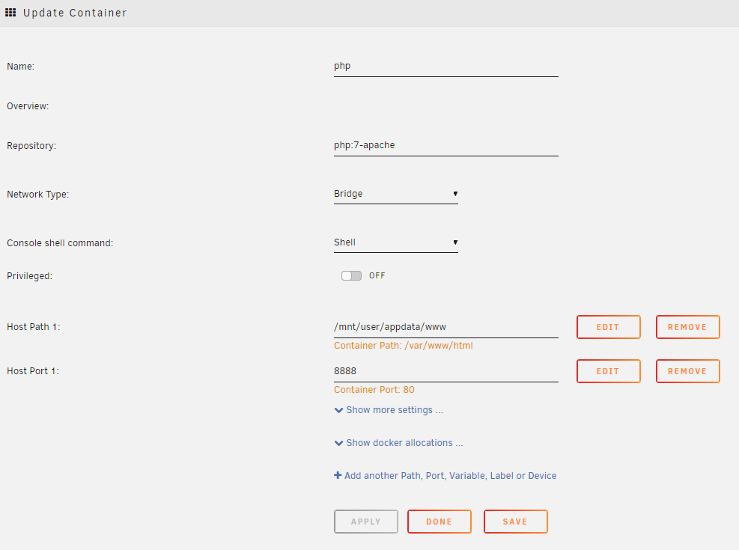739x550 pixels.
Task: Remove Host Port 1 entry
Action: click(687, 371)
